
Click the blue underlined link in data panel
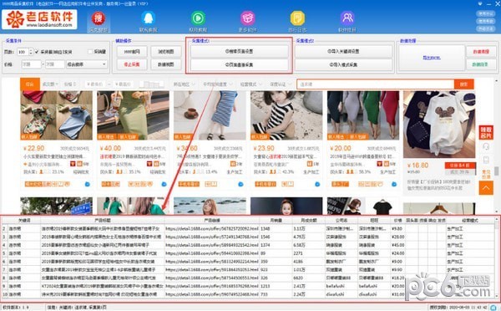point(432,58)
